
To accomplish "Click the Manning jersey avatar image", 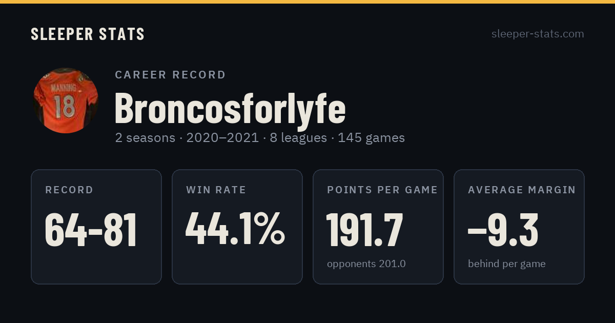I will (66, 100).
